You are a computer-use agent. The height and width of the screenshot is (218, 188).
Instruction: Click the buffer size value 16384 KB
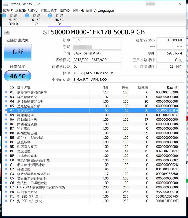click(x=170, y=40)
